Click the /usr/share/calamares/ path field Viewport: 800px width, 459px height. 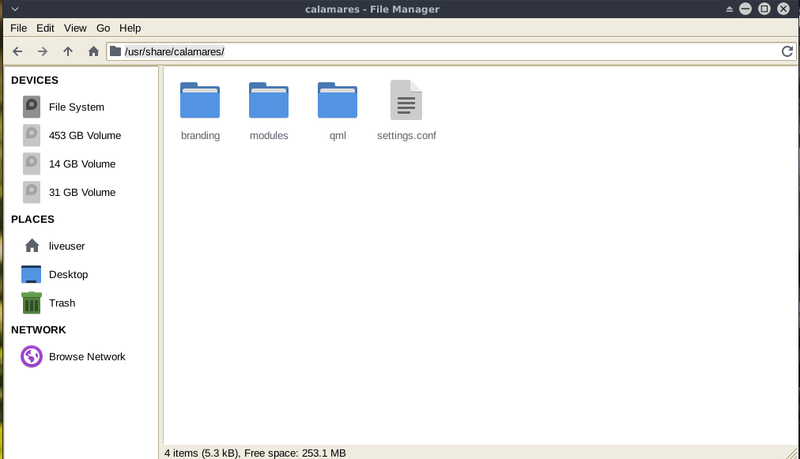pyautogui.click(x=451, y=51)
